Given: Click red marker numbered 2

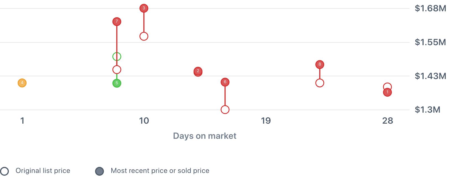Looking at the screenshot, I should [x=198, y=71].
